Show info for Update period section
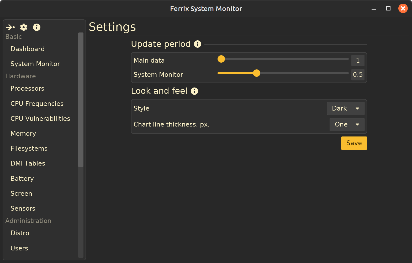412x263 pixels. coord(198,44)
